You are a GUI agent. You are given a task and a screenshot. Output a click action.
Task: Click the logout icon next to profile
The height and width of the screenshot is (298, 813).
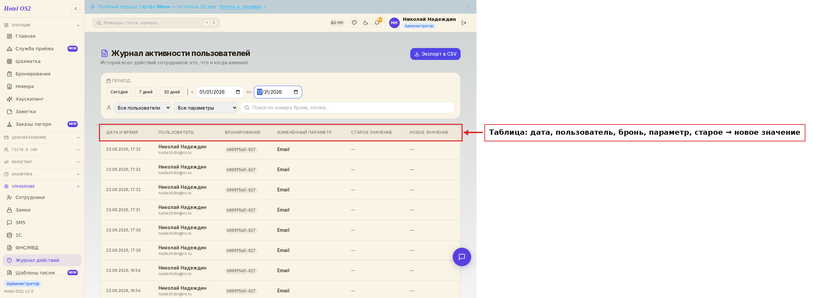click(x=464, y=23)
